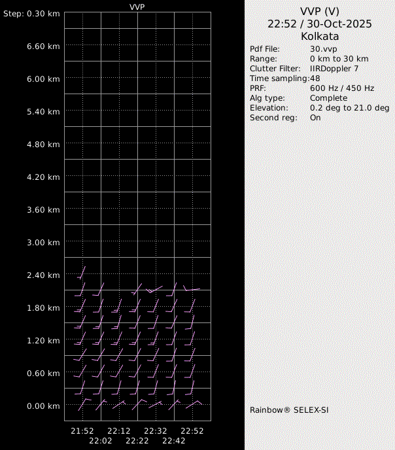The image size is (395, 450).
Task: Click the Kolkata station name
Action: (320, 37)
